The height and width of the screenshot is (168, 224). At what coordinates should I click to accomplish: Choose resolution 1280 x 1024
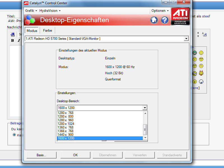tap(100, 124)
